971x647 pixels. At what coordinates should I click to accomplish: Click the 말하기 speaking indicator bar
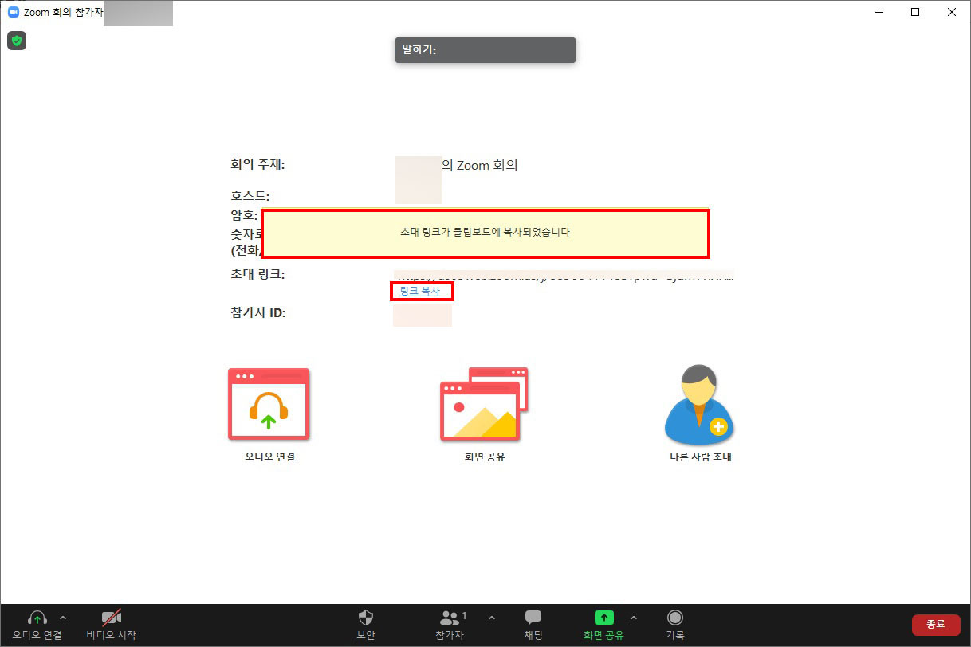(x=485, y=49)
